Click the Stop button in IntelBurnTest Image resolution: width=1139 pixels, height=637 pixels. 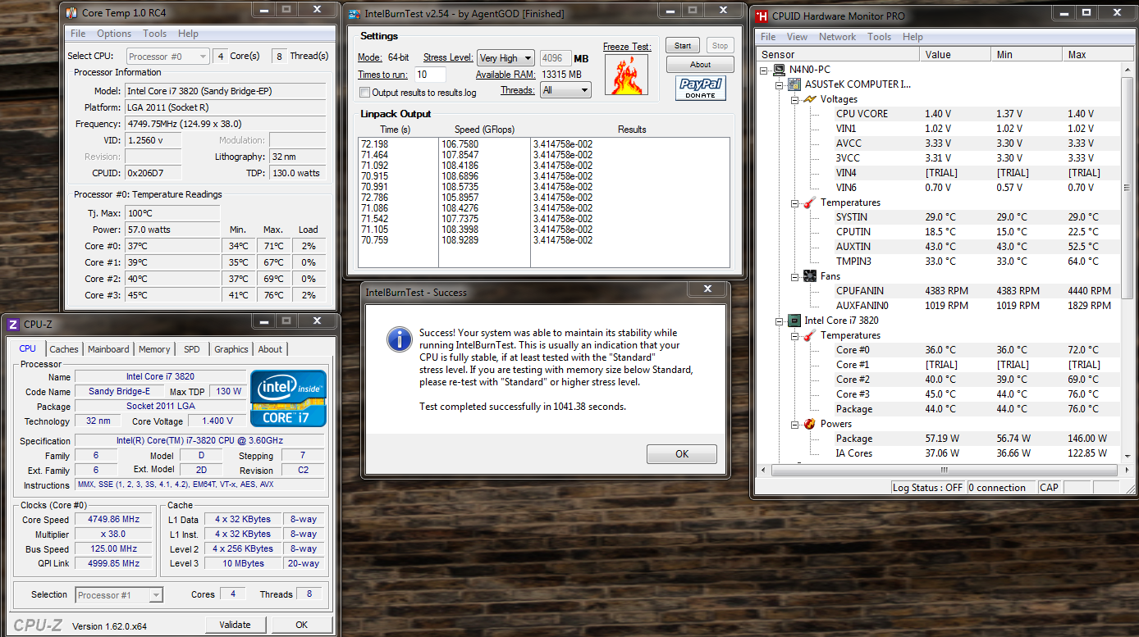(x=720, y=46)
